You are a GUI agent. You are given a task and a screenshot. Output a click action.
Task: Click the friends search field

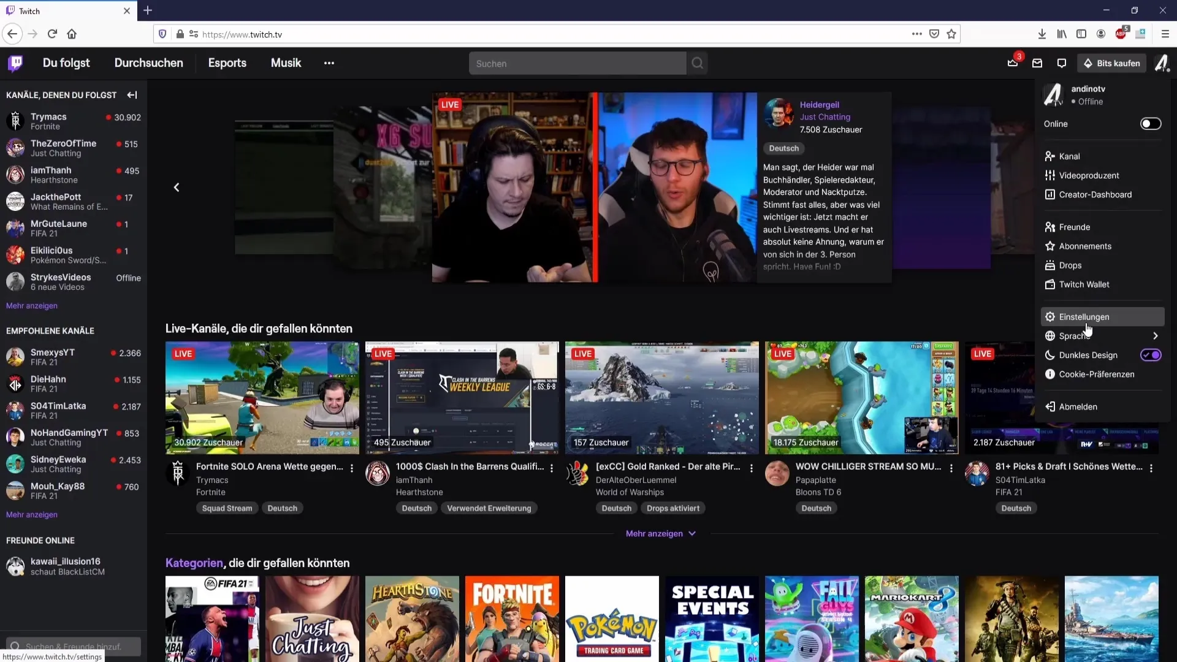(74, 646)
